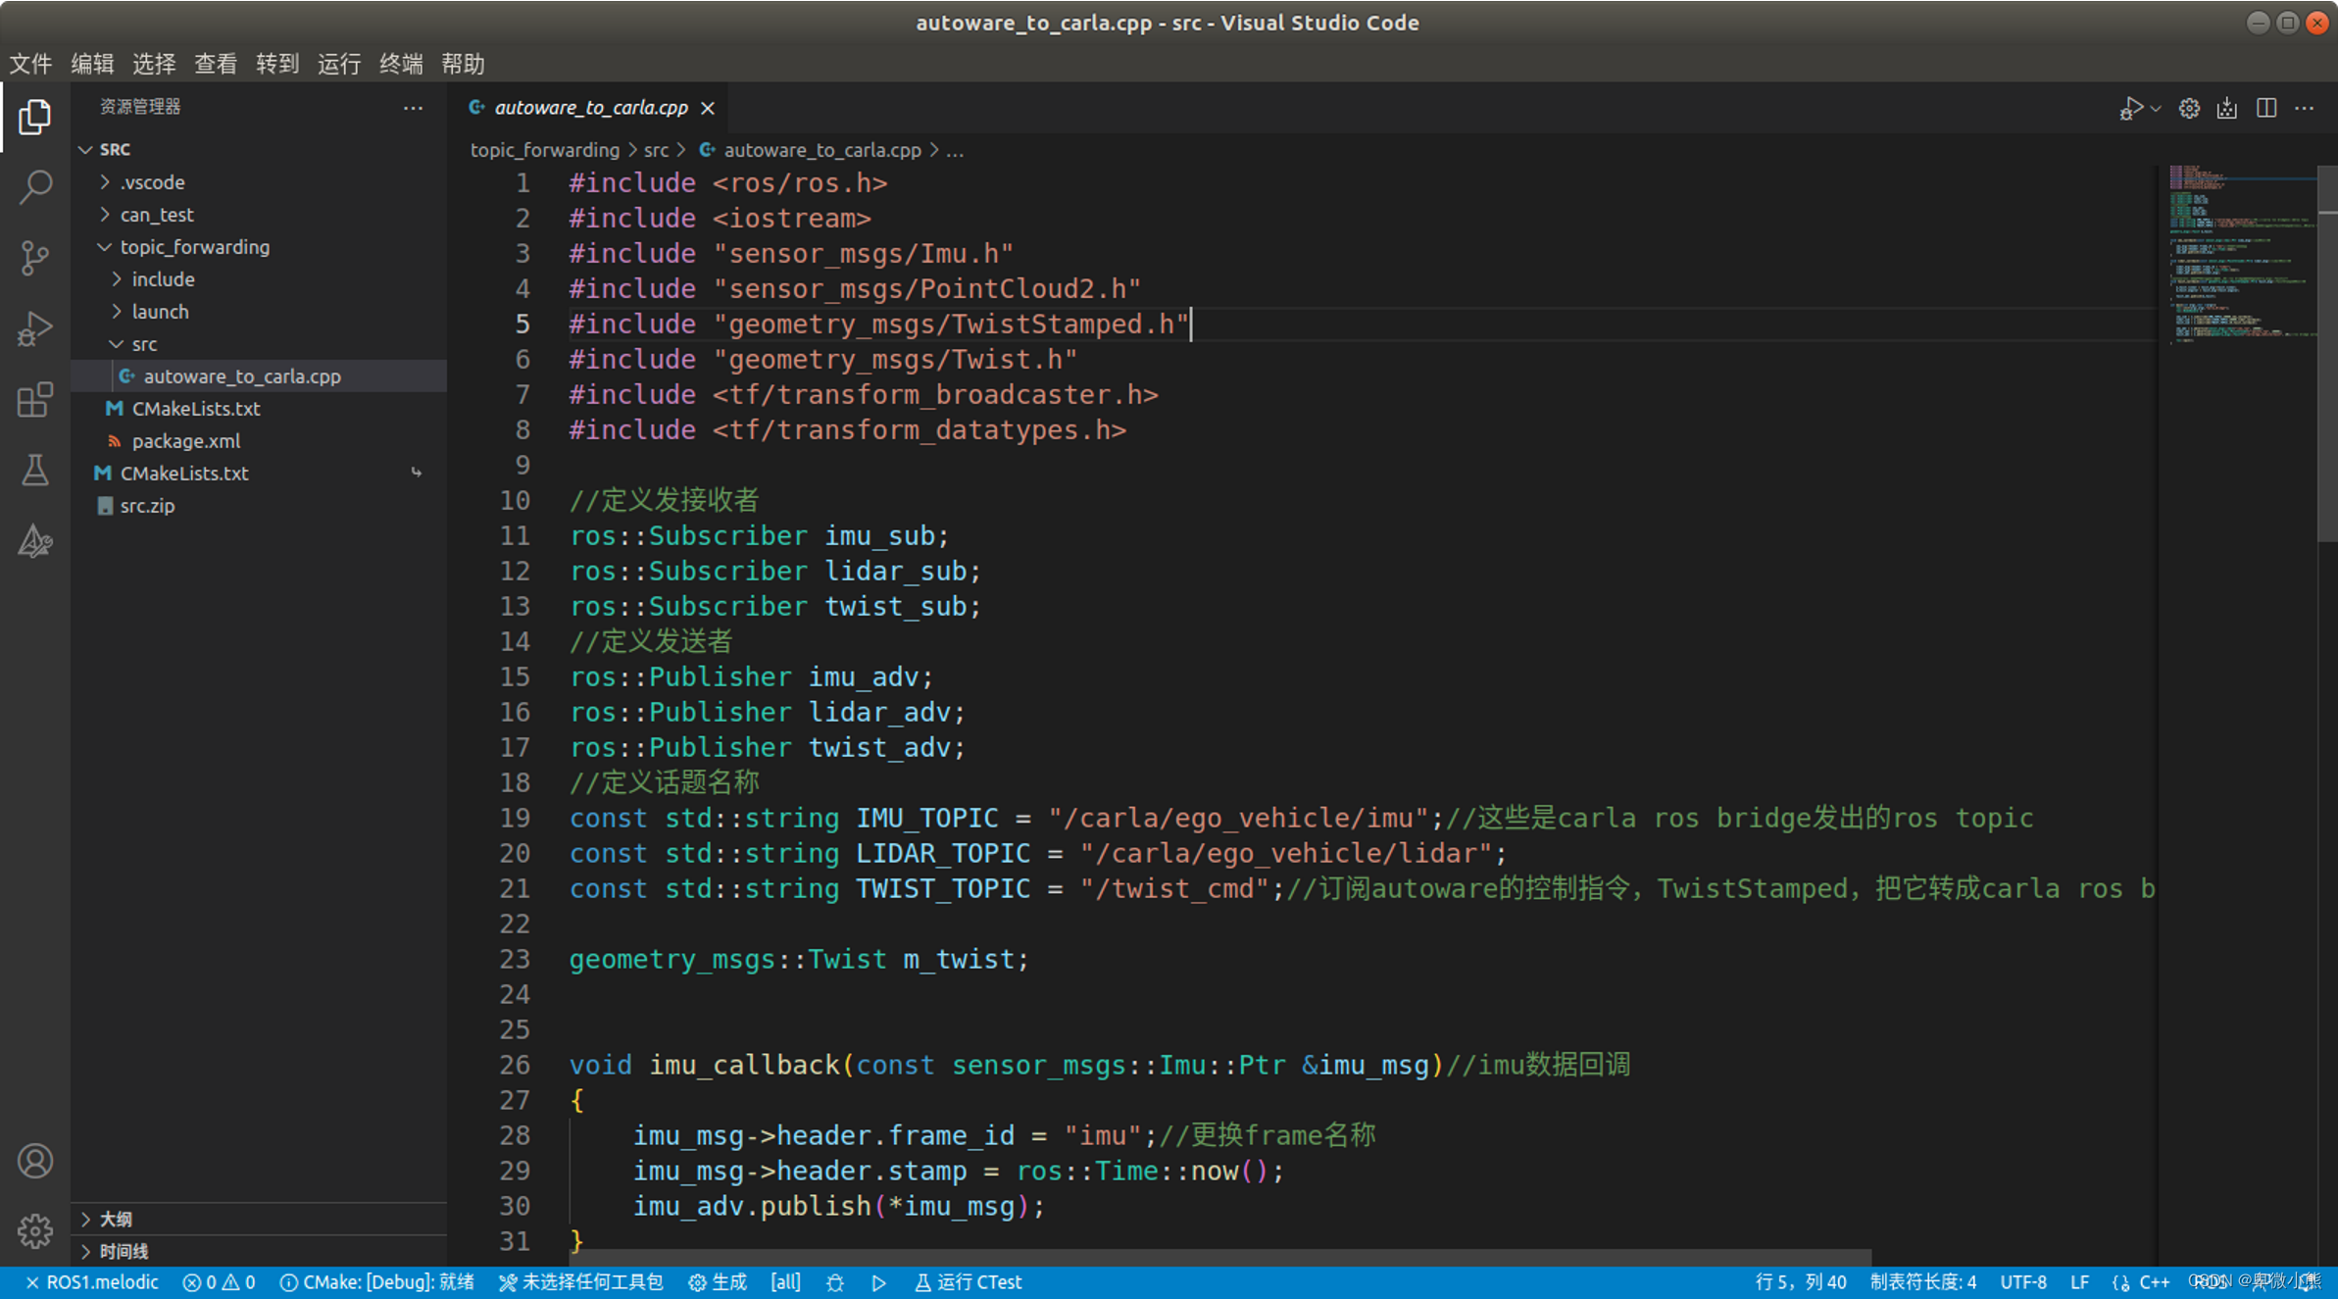Expand the can_test folder
This screenshot has height=1299, width=2338.
coord(156,215)
